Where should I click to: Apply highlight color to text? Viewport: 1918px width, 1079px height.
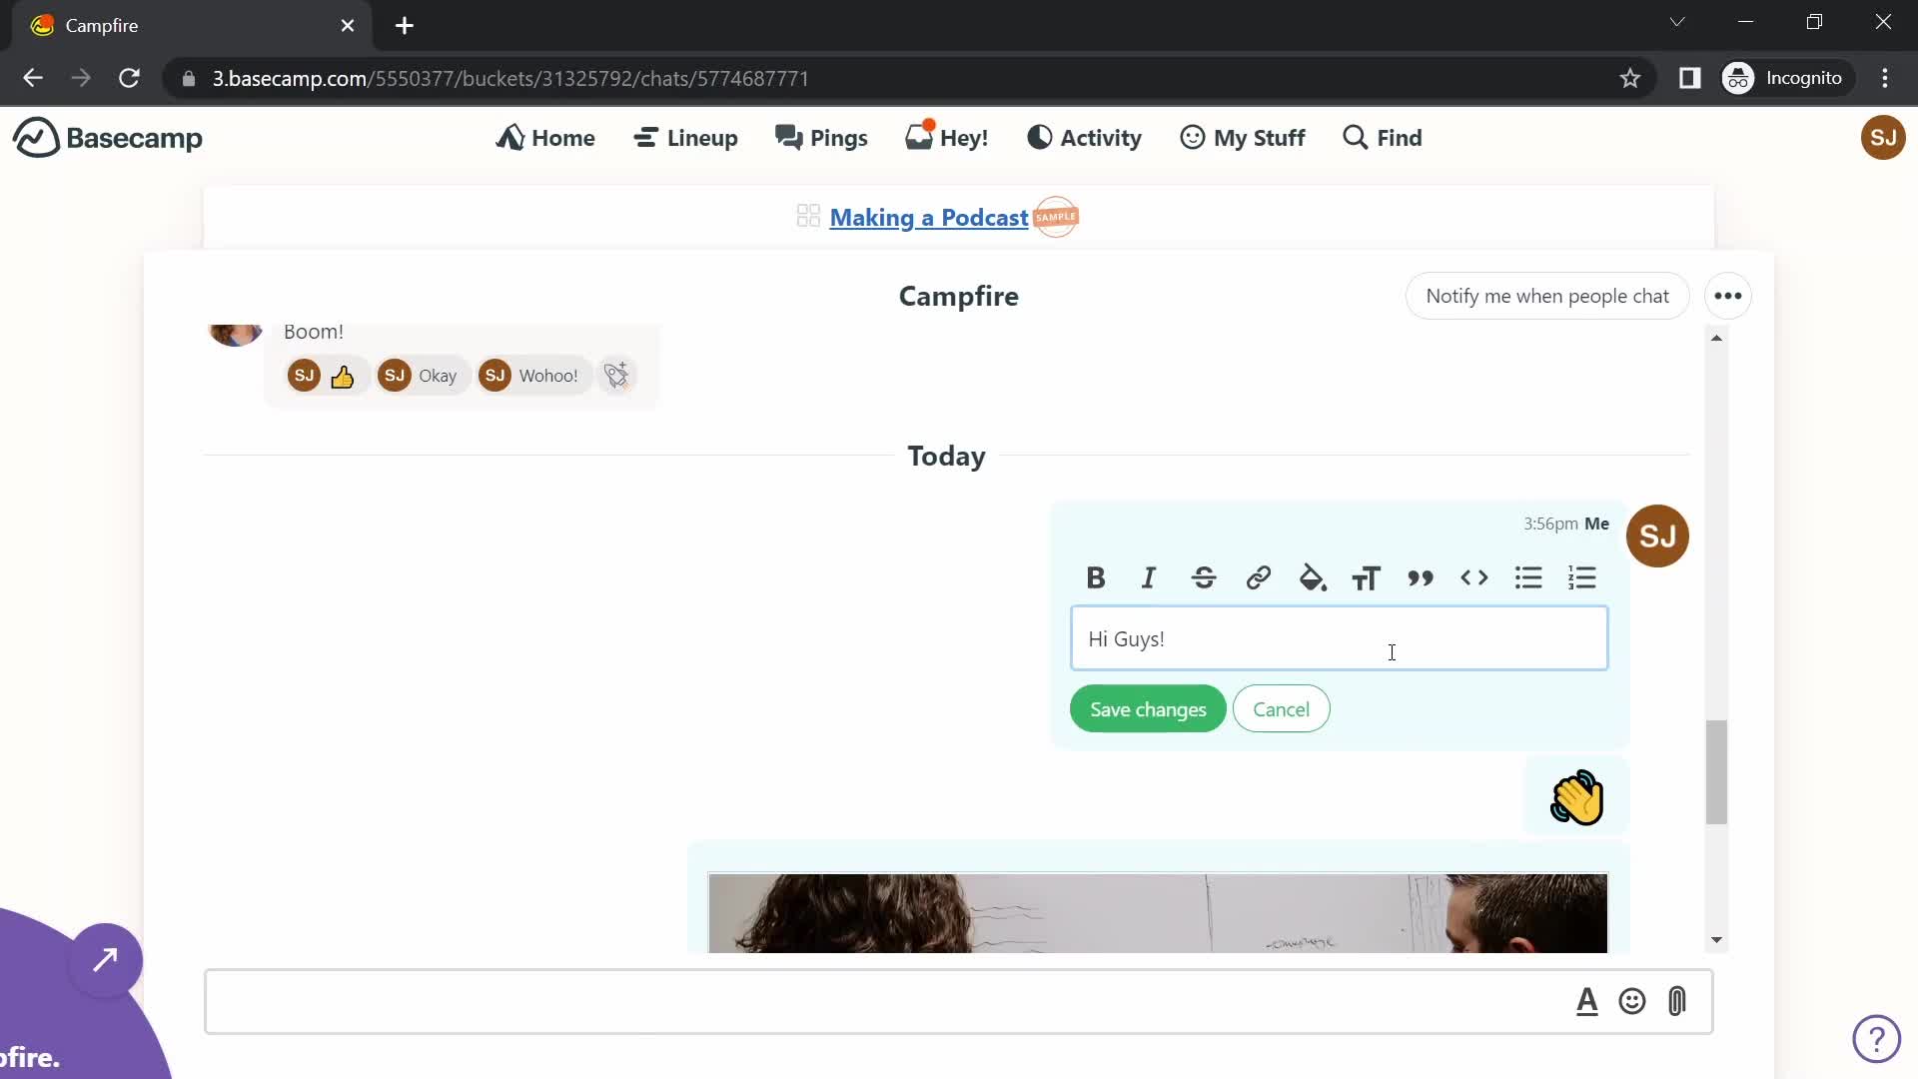pyautogui.click(x=1312, y=577)
